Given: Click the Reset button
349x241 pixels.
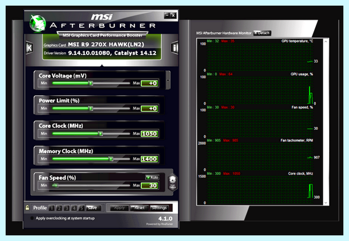Looking at the screenshot, I should tap(140, 208).
